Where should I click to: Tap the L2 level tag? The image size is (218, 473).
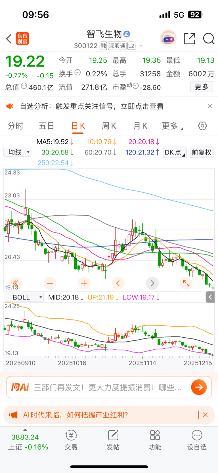[131, 46]
